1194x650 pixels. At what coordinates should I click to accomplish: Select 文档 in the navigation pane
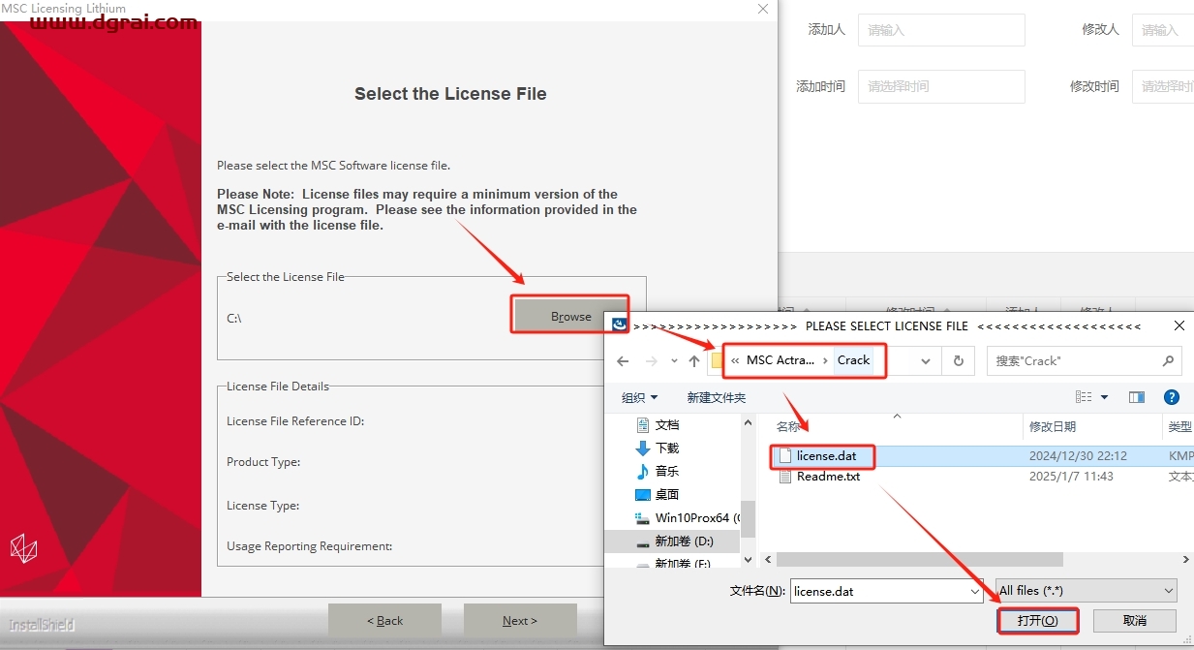tap(667, 424)
